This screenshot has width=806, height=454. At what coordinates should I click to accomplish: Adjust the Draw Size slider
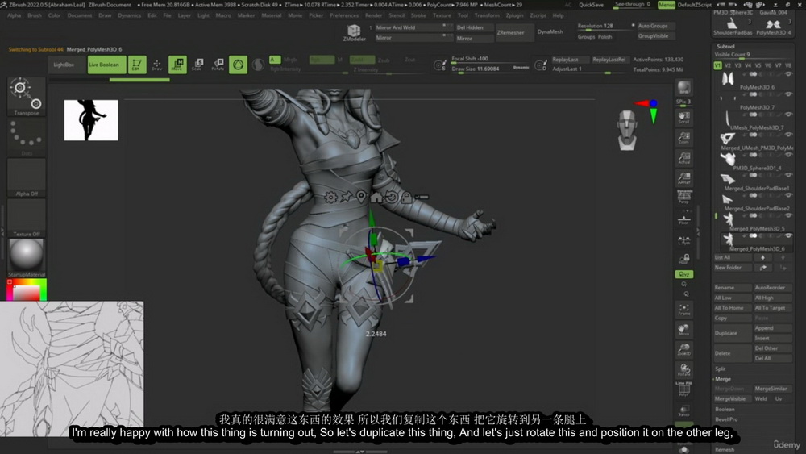coord(489,69)
